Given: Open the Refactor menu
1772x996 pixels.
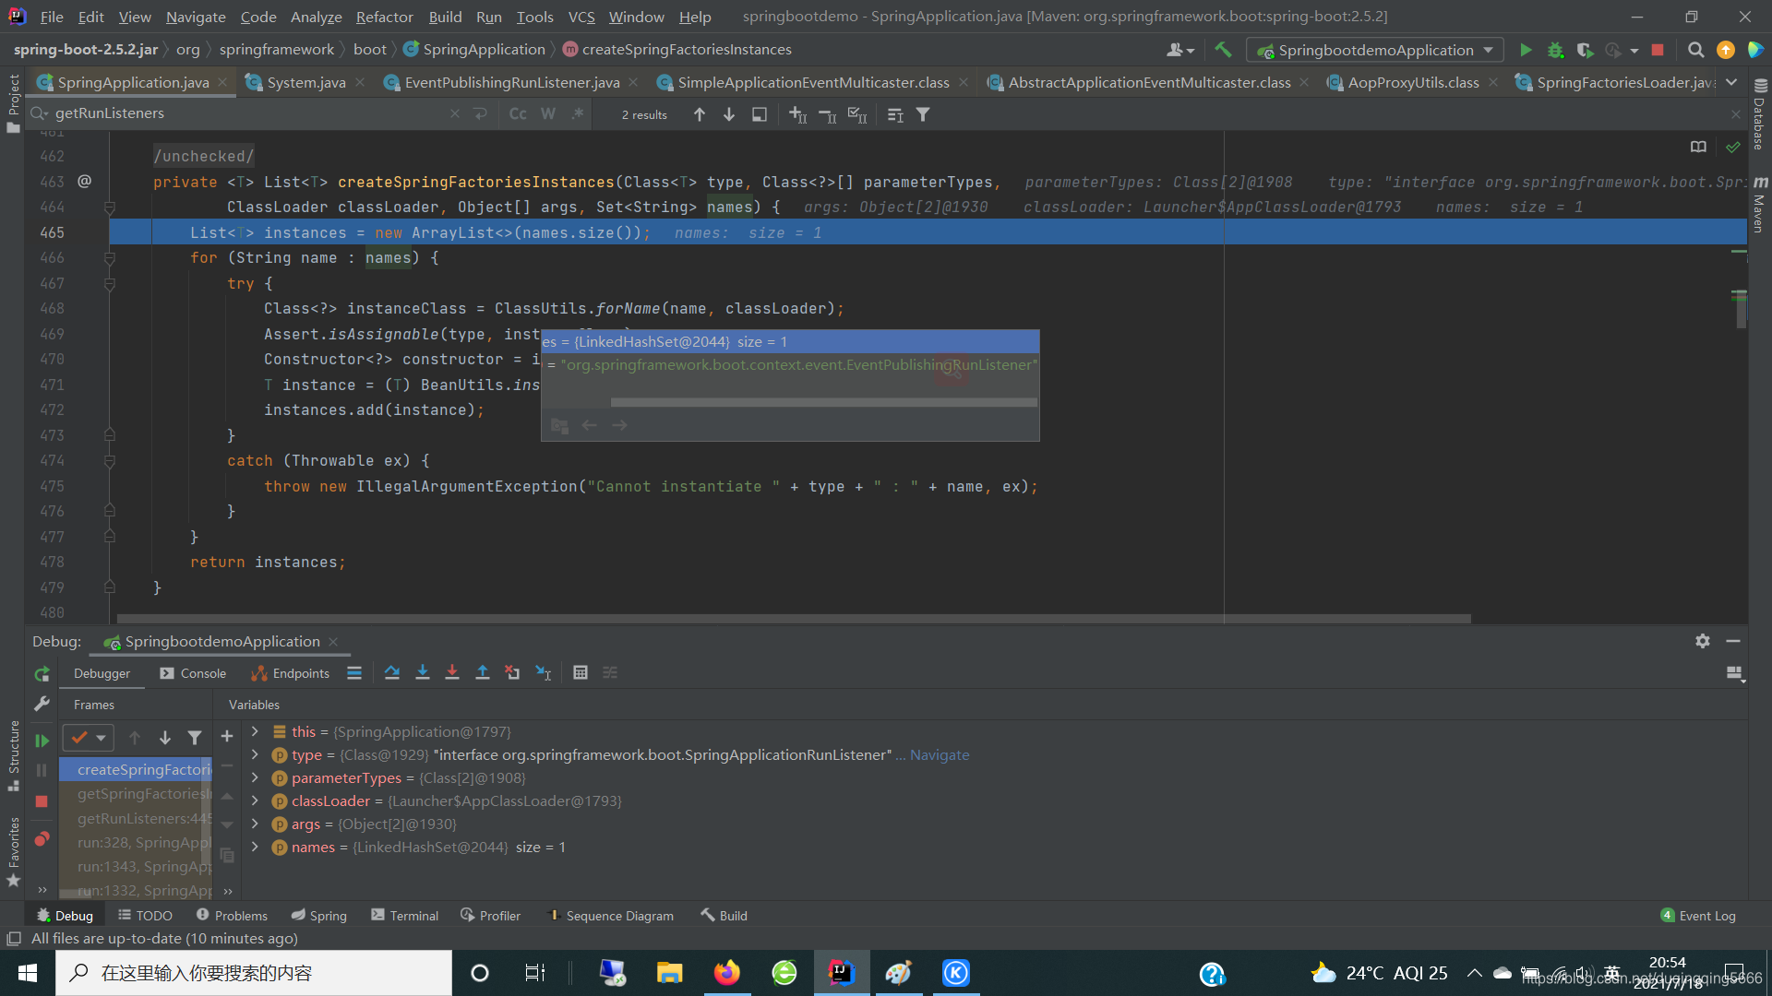Looking at the screenshot, I should (384, 17).
